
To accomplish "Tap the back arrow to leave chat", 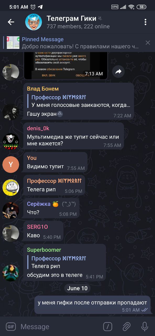I will [x=11, y=22].
